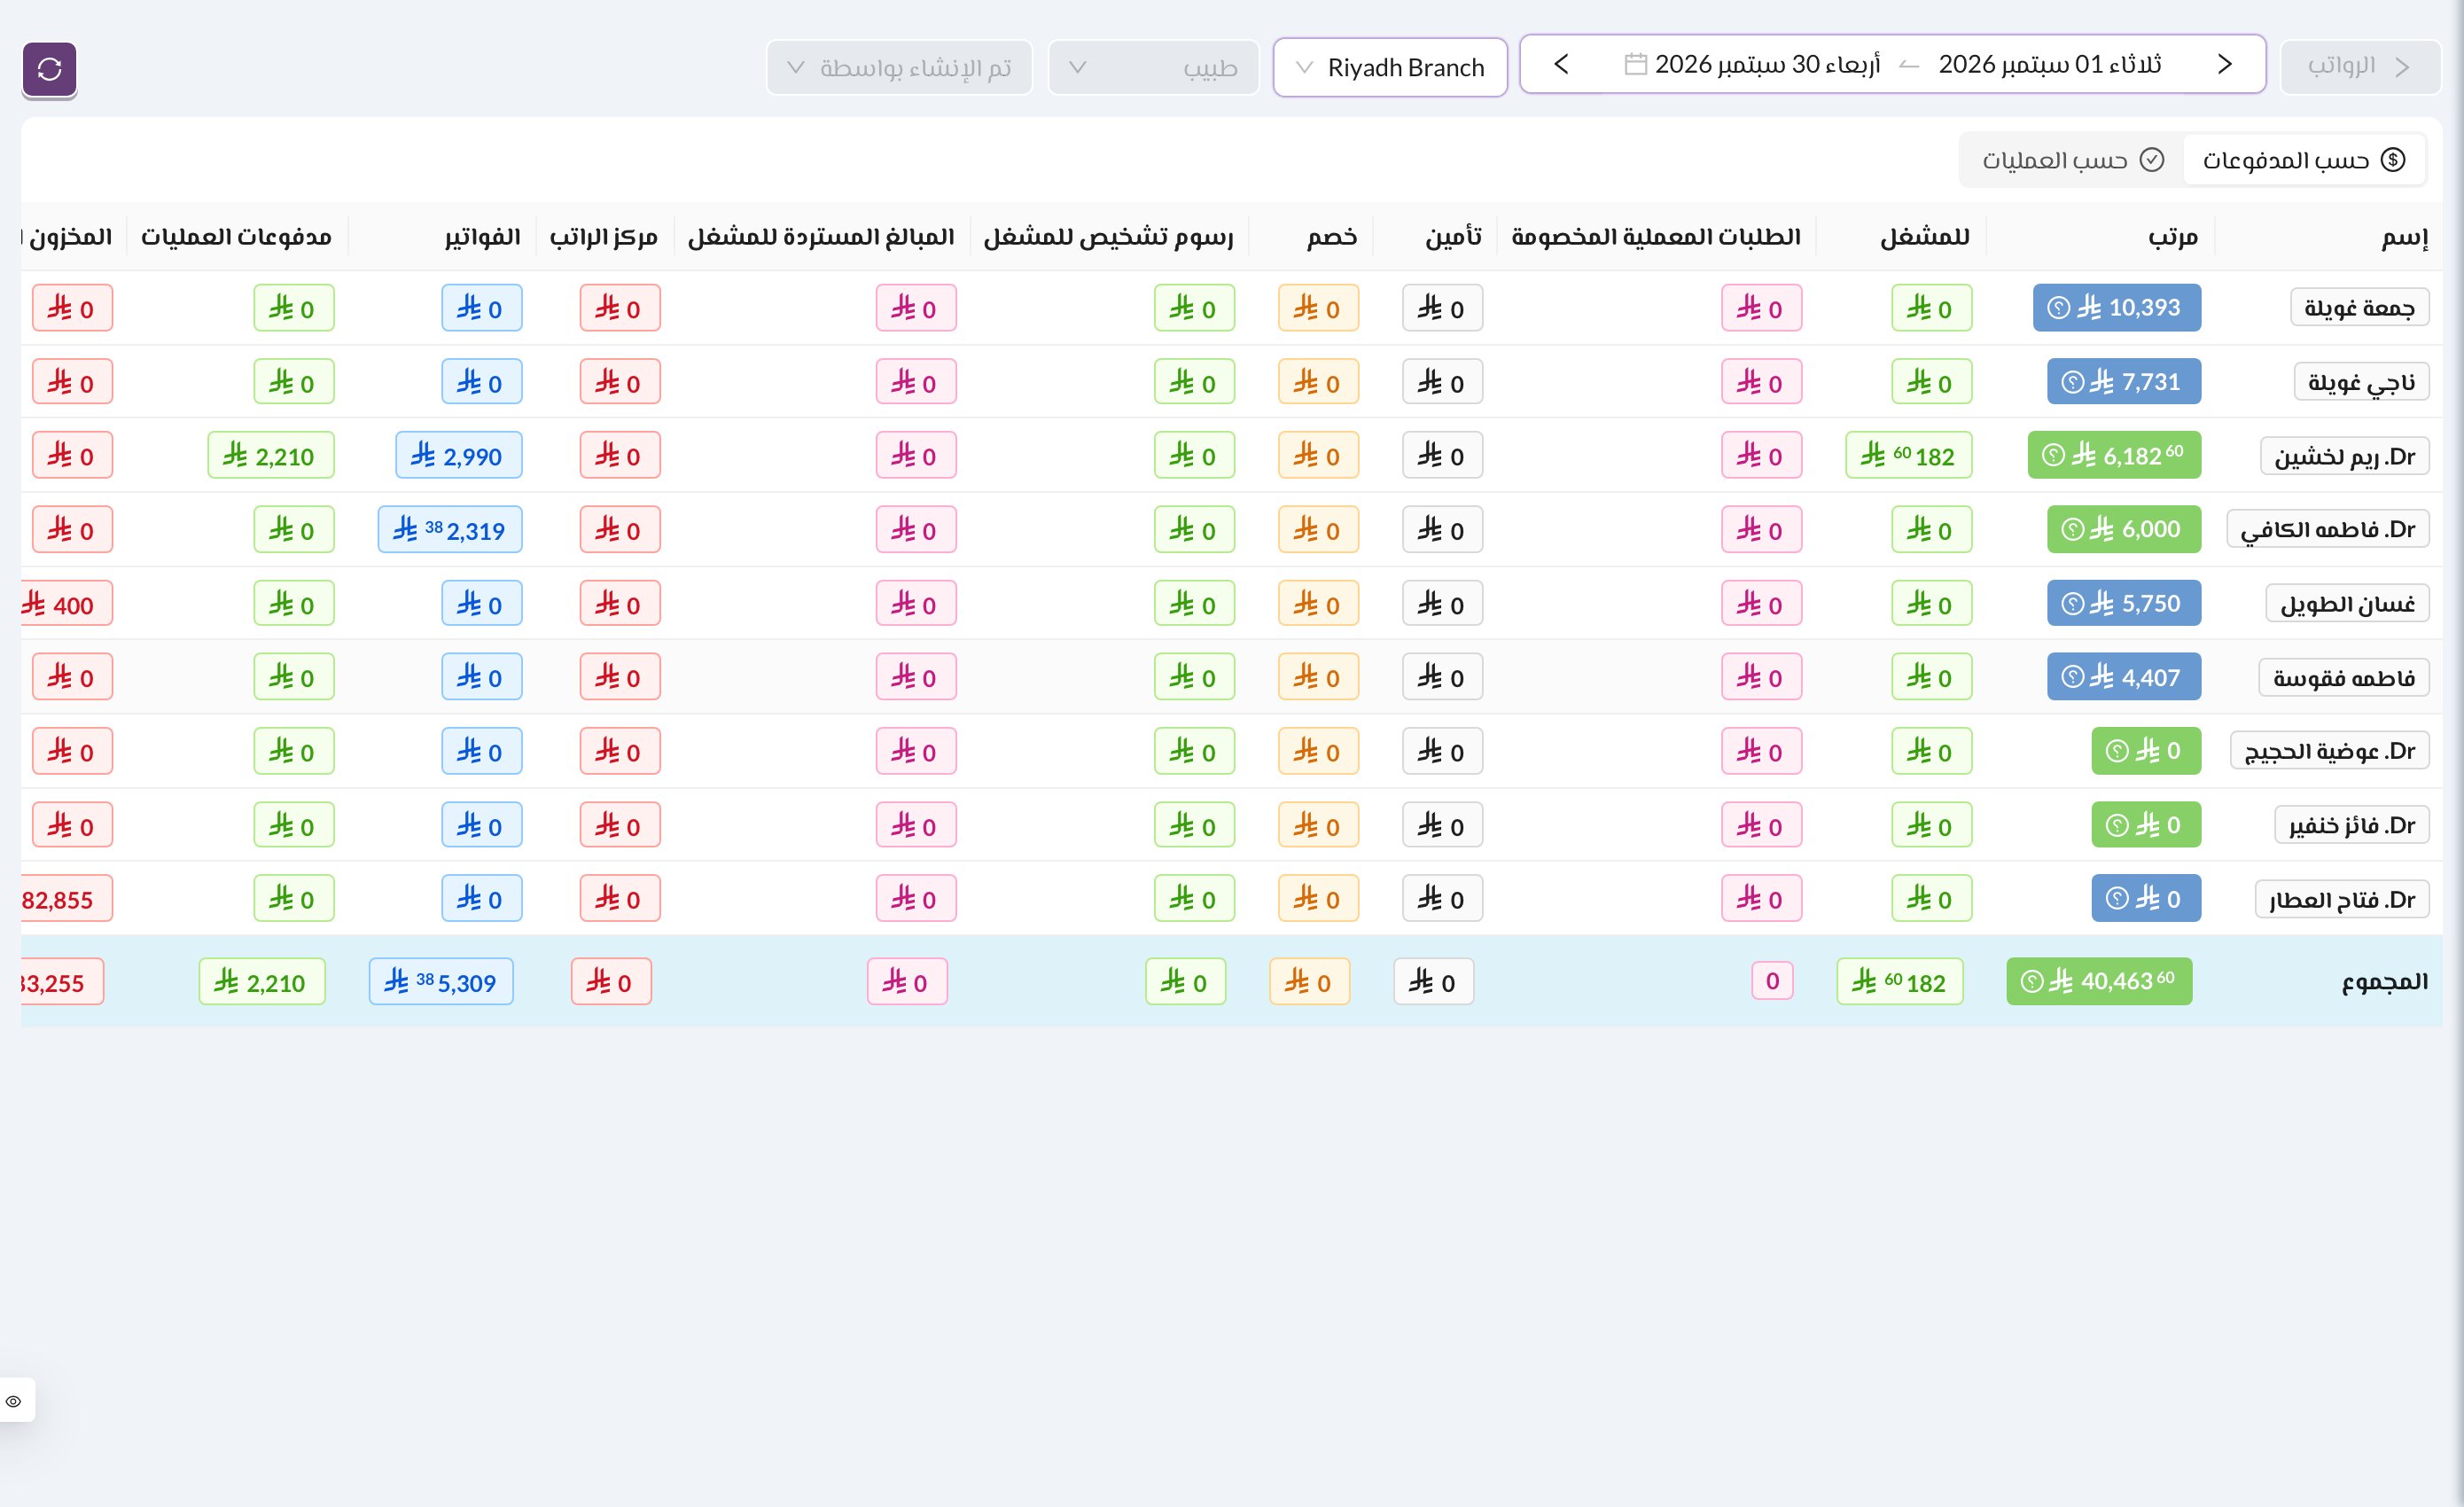The height and width of the screenshot is (1507, 2464).
Task: Go to previous period with left arrow
Action: pos(1561,65)
